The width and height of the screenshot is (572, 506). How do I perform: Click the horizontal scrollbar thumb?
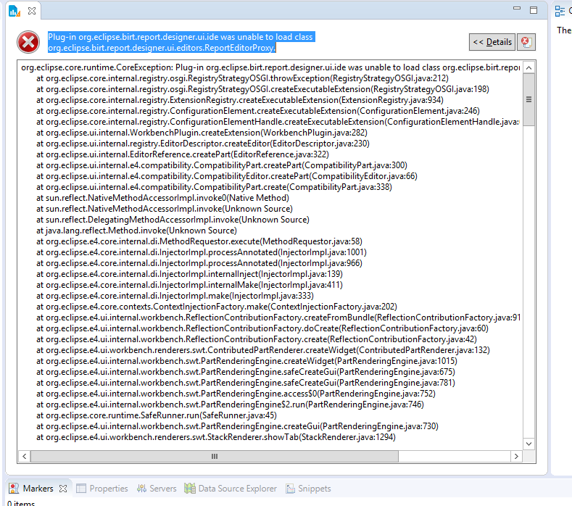pos(215,457)
